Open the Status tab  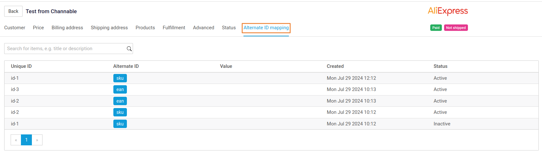coord(229,28)
